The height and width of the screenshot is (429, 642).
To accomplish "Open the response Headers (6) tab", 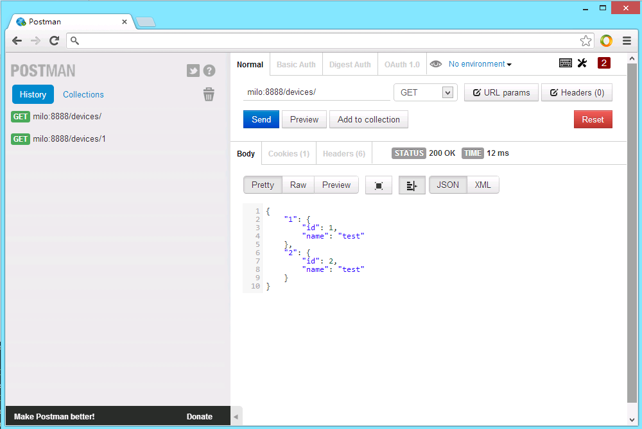I will 344,154.
